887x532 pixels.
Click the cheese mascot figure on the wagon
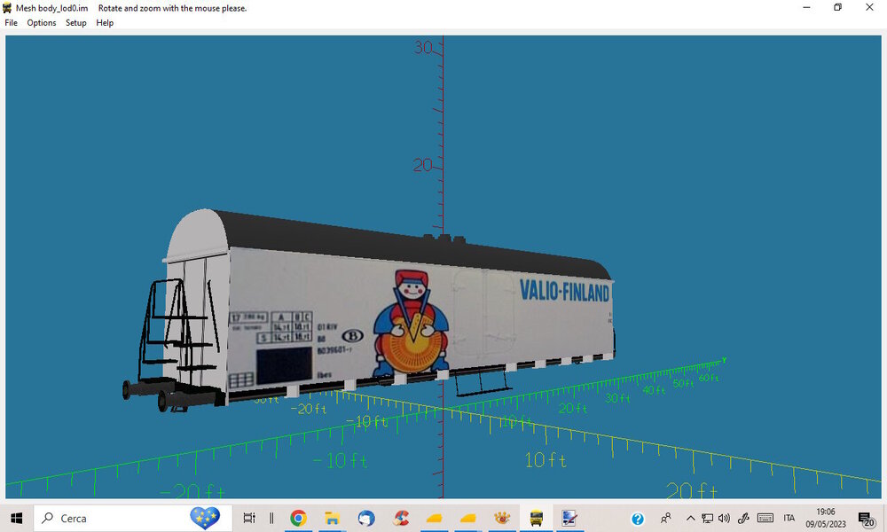point(411,322)
